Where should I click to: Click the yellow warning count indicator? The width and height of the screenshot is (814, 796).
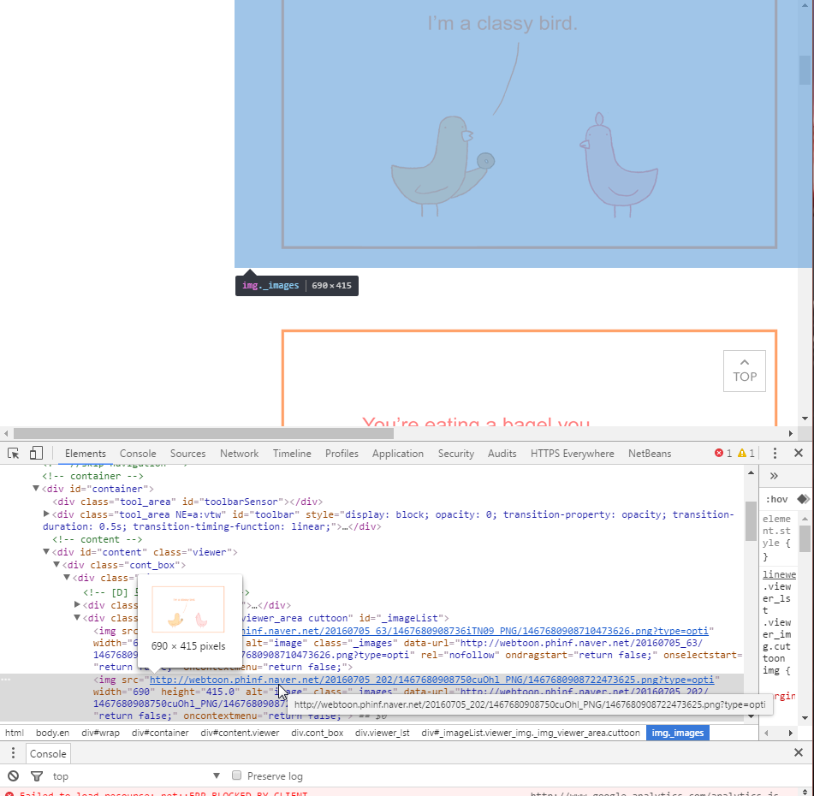(x=746, y=454)
